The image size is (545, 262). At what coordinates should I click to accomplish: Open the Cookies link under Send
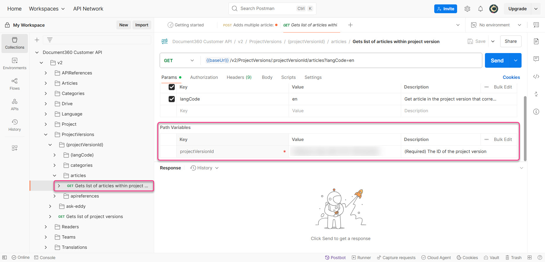(x=511, y=77)
